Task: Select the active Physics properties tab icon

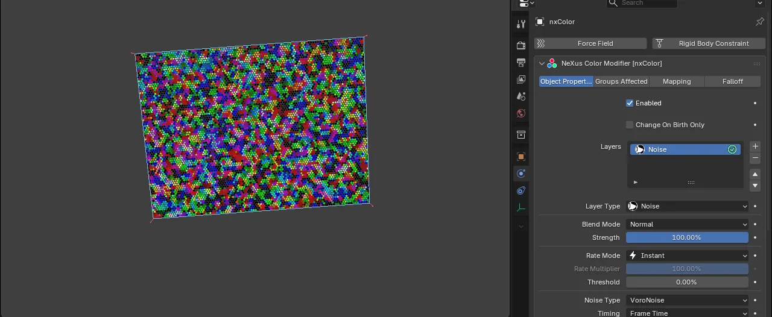Action: [x=521, y=174]
